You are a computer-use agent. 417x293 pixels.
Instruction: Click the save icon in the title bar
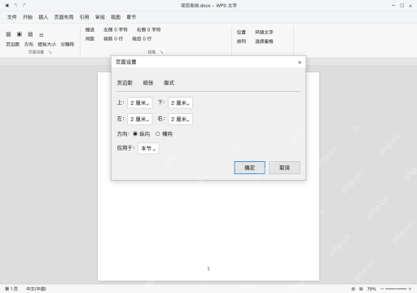tap(7, 6)
